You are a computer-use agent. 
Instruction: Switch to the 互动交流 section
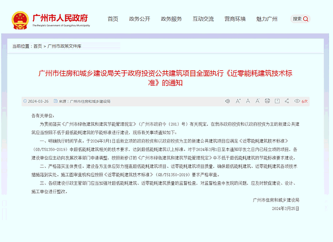coord(203,19)
